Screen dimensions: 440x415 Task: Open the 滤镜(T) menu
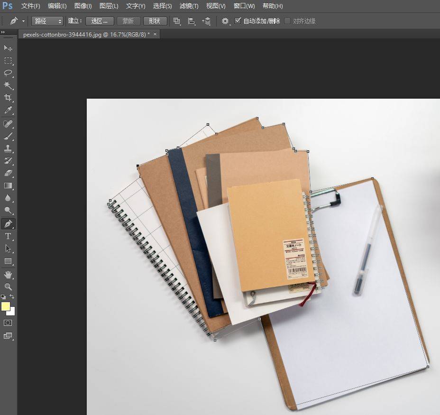(x=189, y=6)
